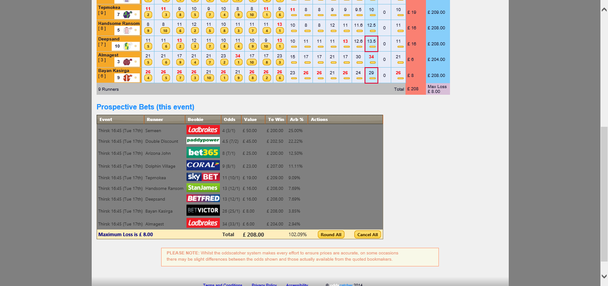
Task: Click the £ 209.00 return for Tepmokea
Action: pos(436,12)
